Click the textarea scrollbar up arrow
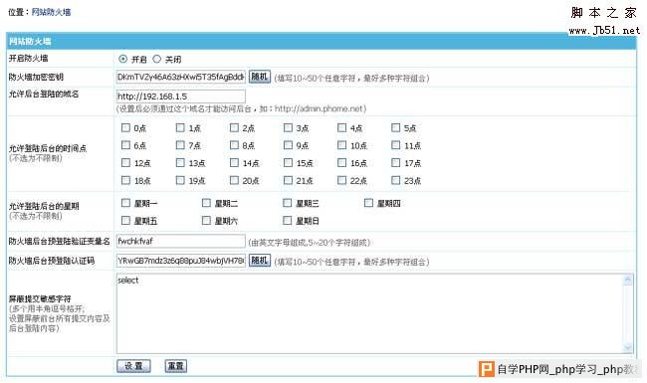 628,280
